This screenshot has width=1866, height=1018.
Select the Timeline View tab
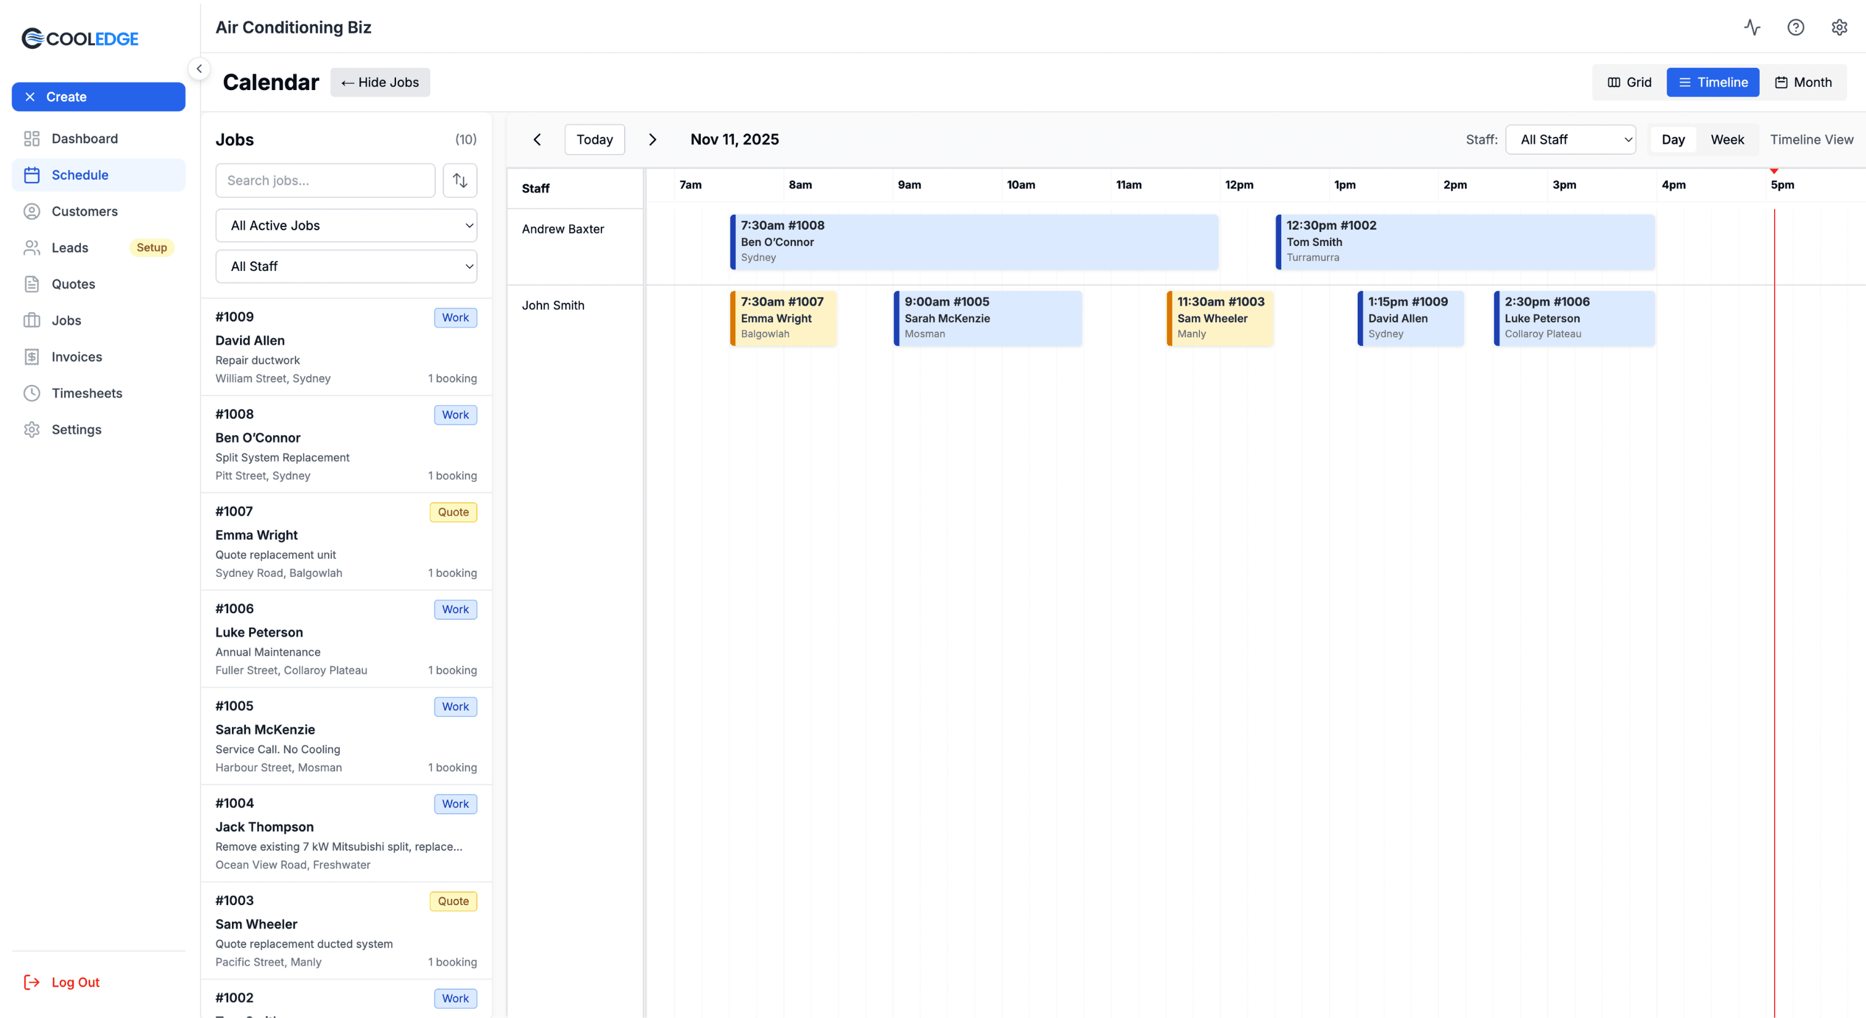coord(1812,139)
